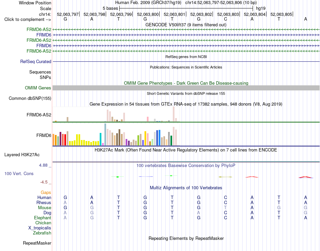Screen dimensions: 320x251
Task: Open '100 vertebrates Basewise Conservation by PhyloP' title
Action: tap(186, 166)
